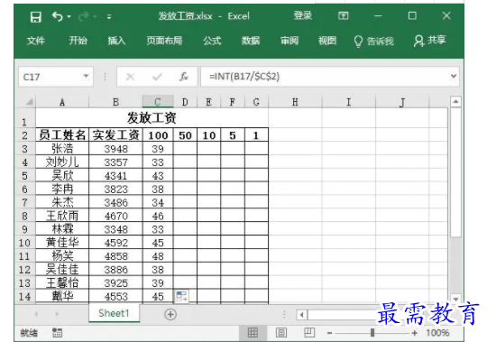
Task: Click title cell 发放工资
Action: pos(152,117)
